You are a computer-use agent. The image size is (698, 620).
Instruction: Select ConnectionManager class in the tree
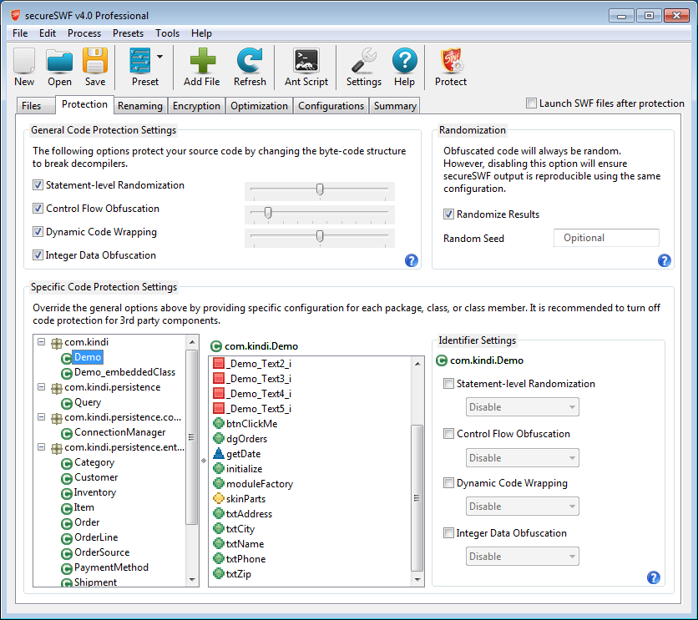pos(119,432)
